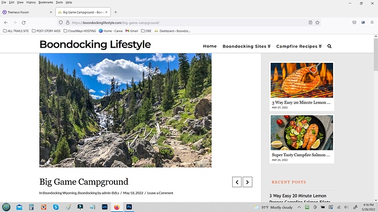Open Skype from the taskbar
The image size is (378, 212).
56,207
